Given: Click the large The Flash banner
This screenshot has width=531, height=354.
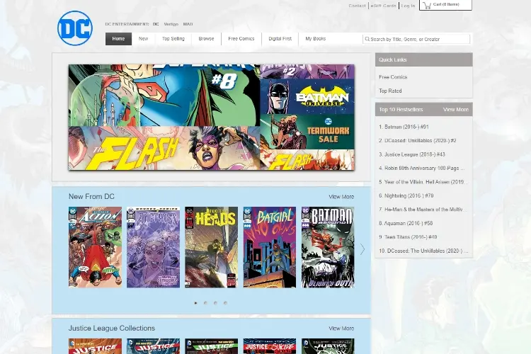Looking at the screenshot, I should coord(164,149).
